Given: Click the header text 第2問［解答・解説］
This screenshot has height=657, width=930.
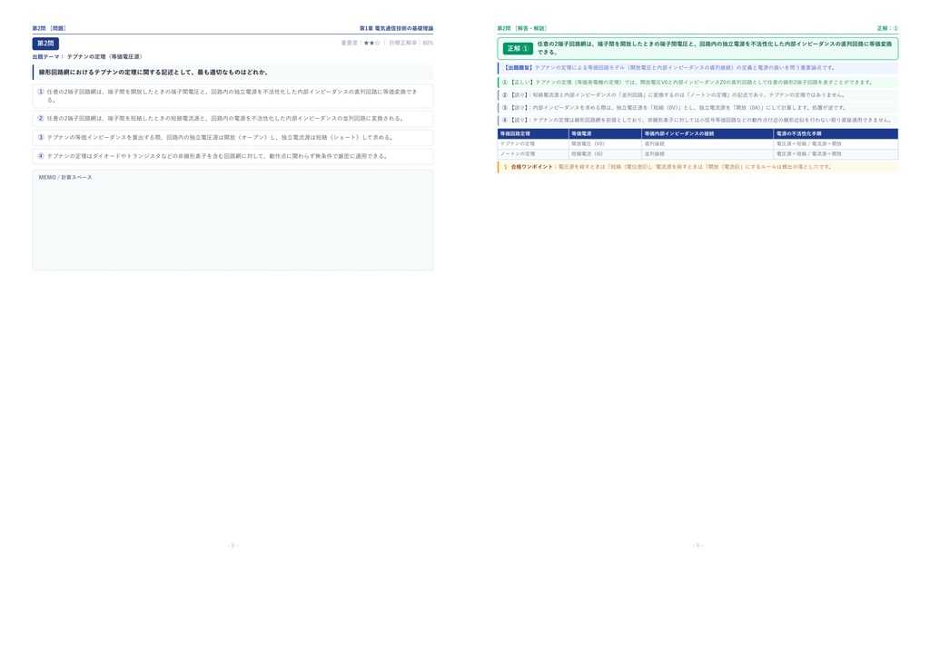Looking at the screenshot, I should pyautogui.click(x=522, y=28).
